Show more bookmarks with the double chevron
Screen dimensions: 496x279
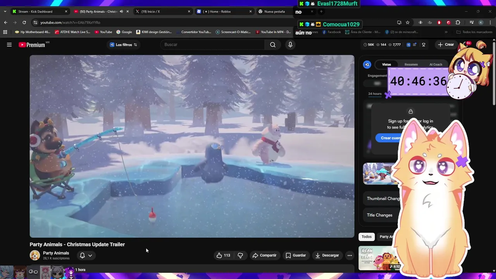tap(446, 32)
